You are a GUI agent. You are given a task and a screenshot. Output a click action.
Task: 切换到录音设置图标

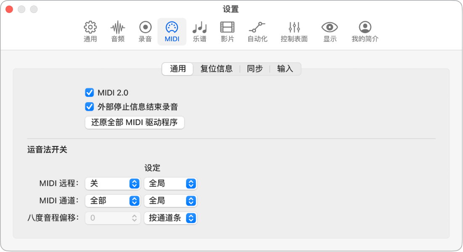tap(145, 32)
